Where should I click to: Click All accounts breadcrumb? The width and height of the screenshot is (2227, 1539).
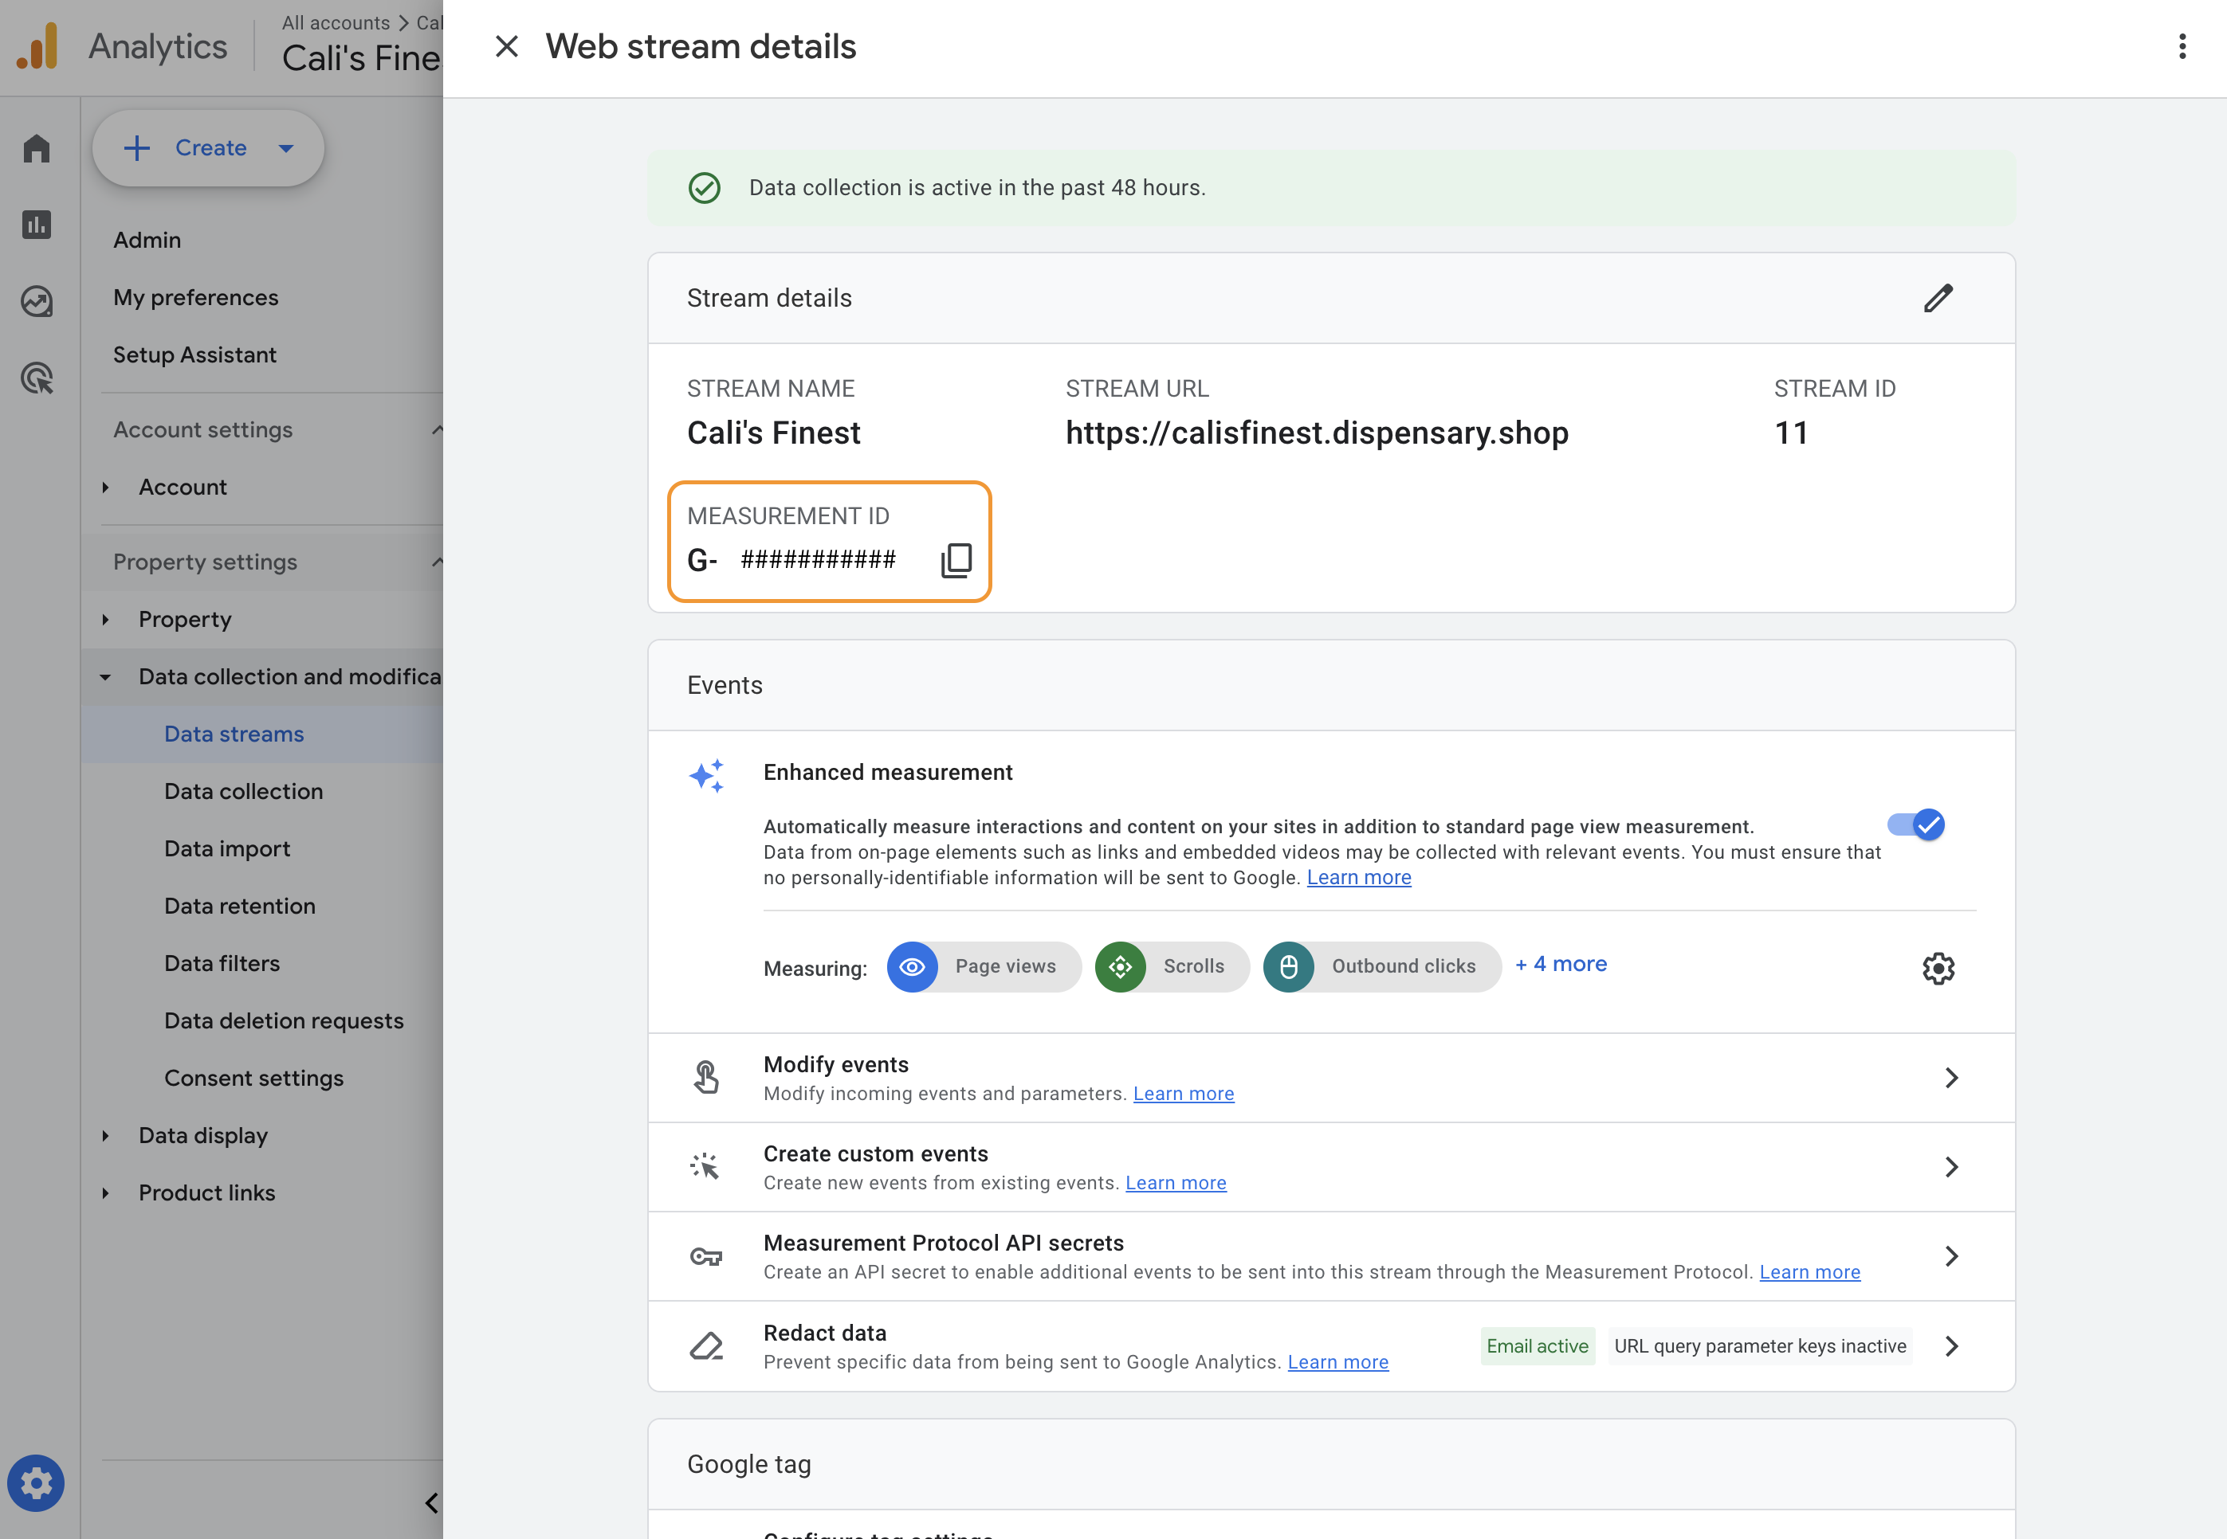[336, 22]
